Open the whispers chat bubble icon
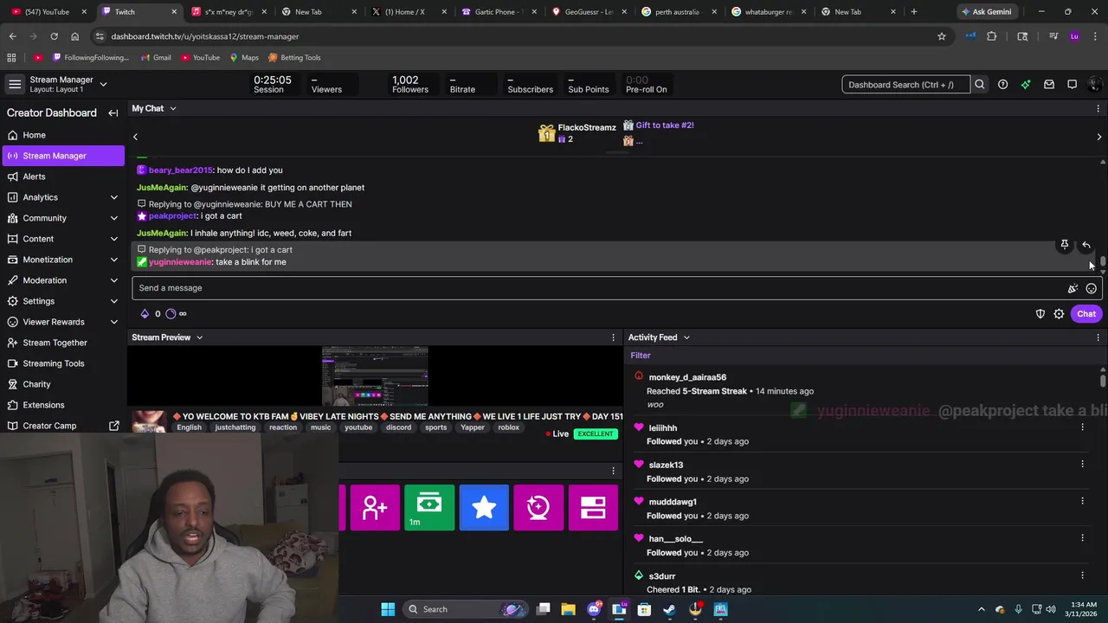This screenshot has width=1108, height=623. pyautogui.click(x=1072, y=85)
